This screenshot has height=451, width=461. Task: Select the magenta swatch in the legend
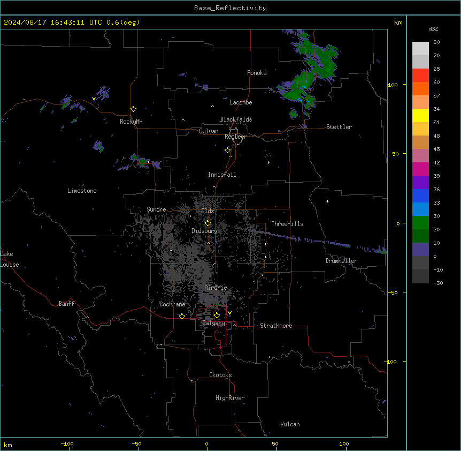pos(420,169)
